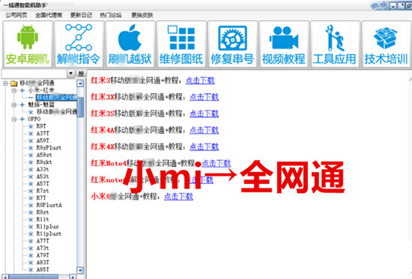Screen dimensions: 412x279
Task: Select the child item under 魅族-魅蓝
Action: click(x=56, y=111)
